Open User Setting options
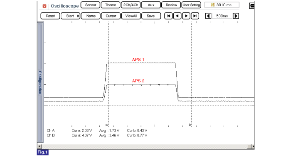This screenshot has width=291, height=156. [x=191, y=5]
